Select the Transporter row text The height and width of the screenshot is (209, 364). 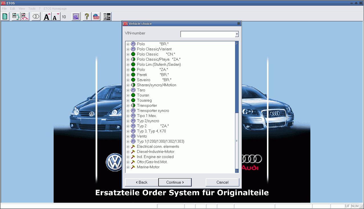pos(147,105)
